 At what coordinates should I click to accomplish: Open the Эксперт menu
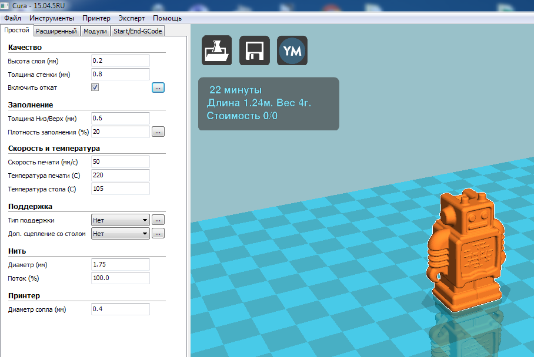click(131, 18)
